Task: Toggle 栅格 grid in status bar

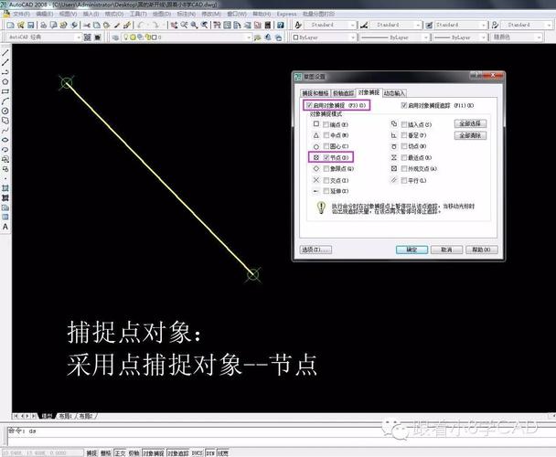Action: pyautogui.click(x=106, y=452)
